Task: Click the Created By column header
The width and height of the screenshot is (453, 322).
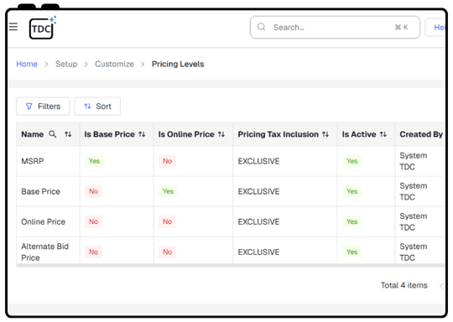Action: (421, 134)
